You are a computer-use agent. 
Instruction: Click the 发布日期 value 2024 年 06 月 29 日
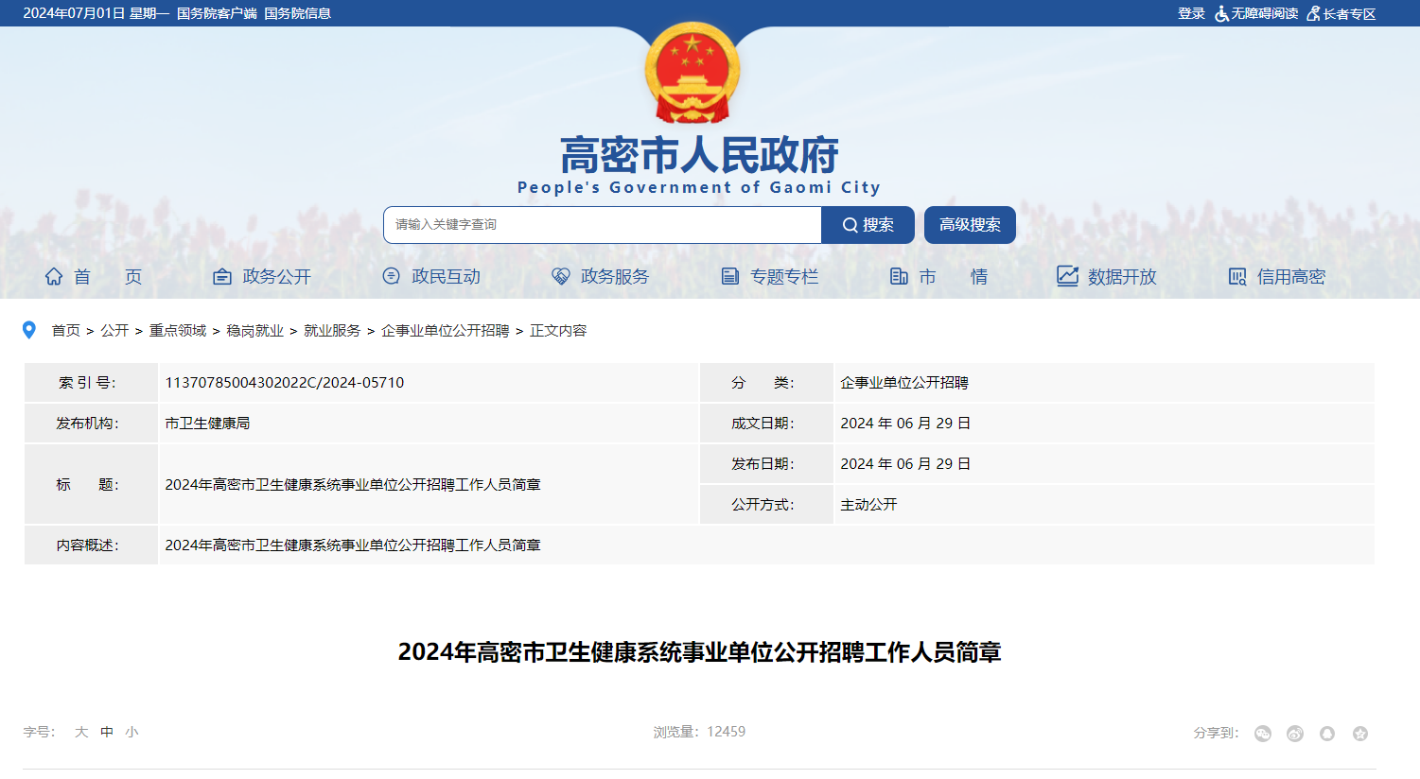pos(905,464)
